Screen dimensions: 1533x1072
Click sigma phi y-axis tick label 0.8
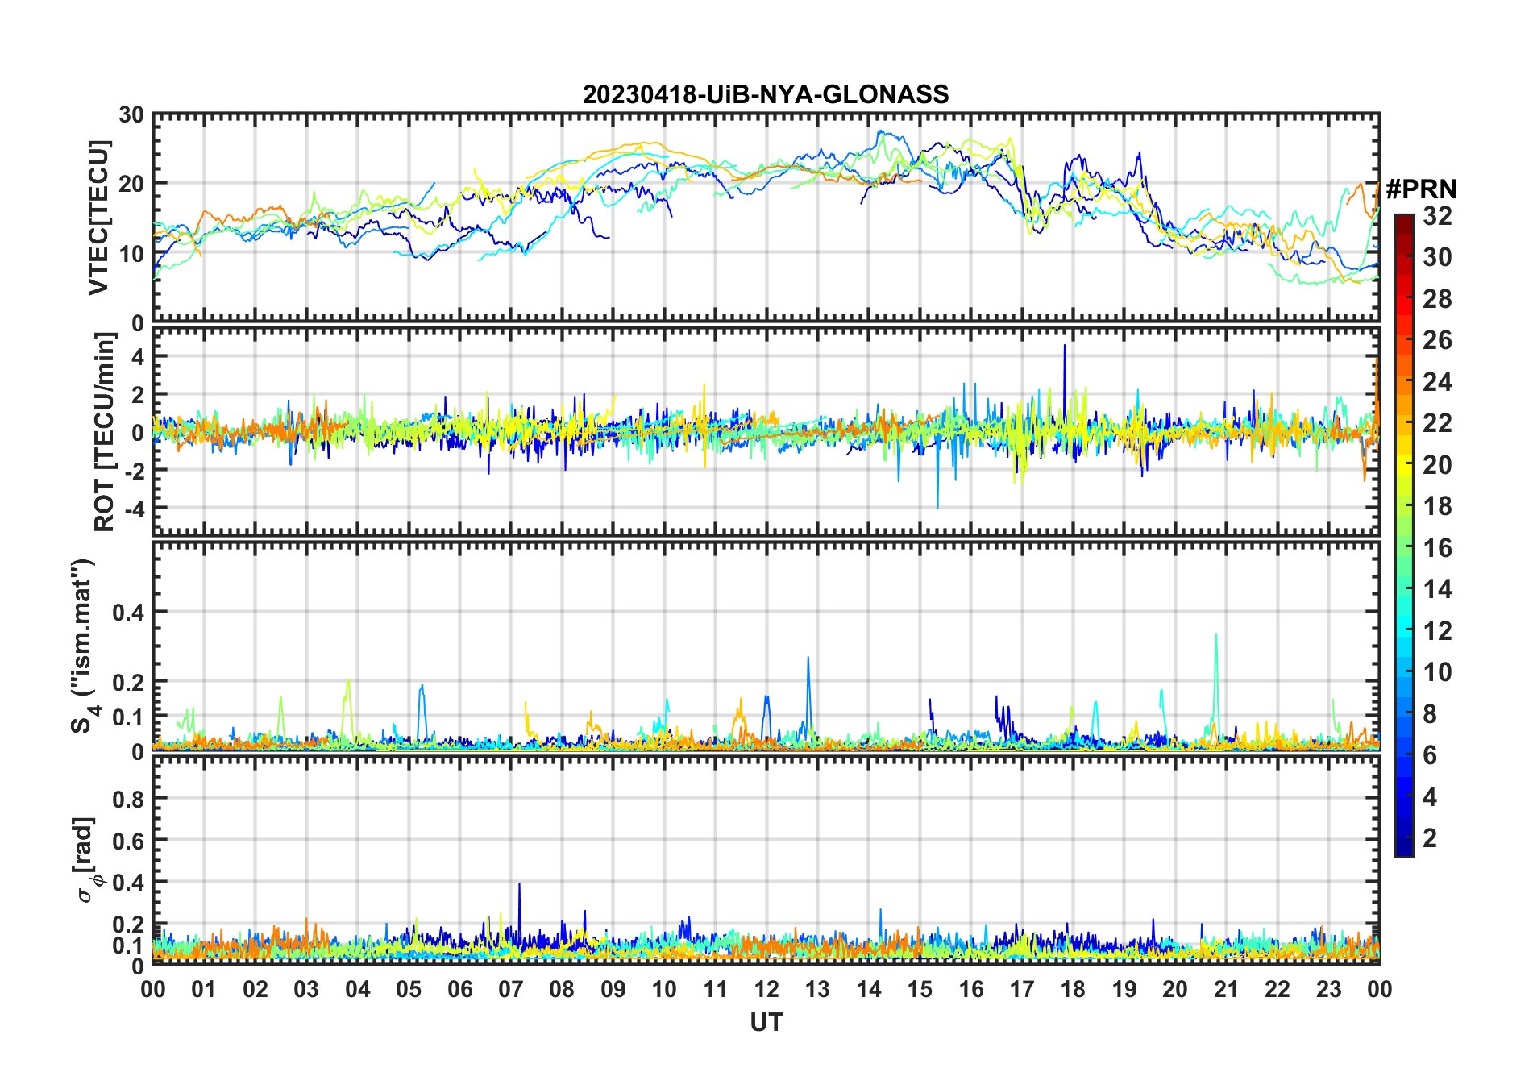[x=128, y=799]
